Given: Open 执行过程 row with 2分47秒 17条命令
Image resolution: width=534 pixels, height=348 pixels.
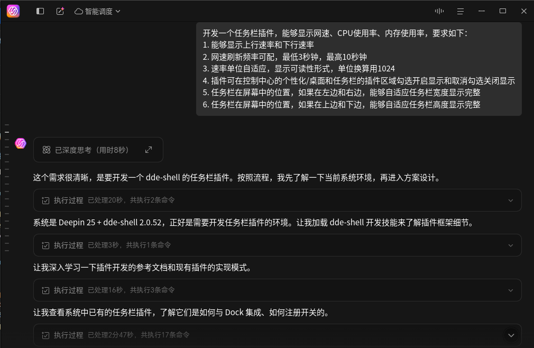Looking at the screenshot, I should [277, 335].
